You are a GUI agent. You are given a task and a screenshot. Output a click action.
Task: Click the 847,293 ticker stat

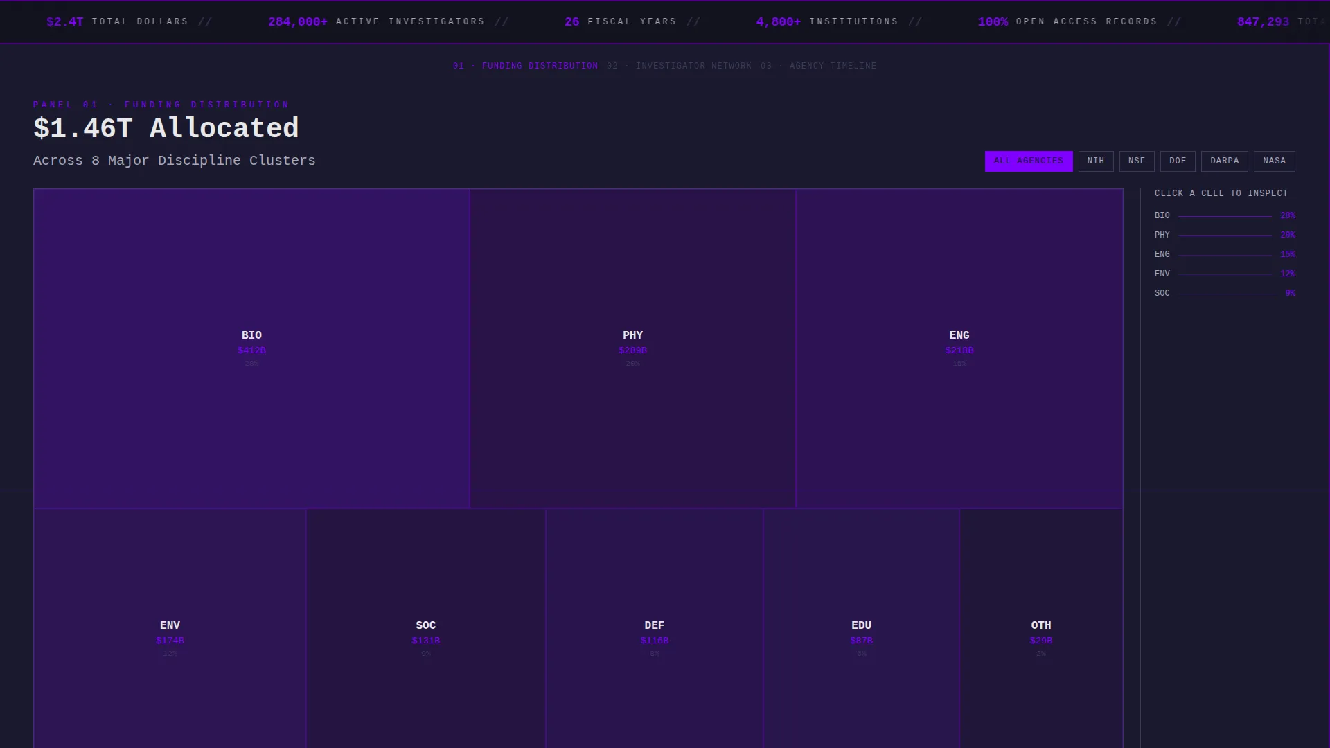tap(1283, 21)
